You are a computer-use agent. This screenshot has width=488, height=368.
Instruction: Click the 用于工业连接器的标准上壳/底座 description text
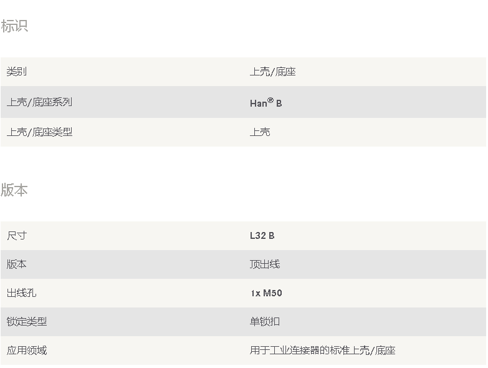tap(322, 351)
